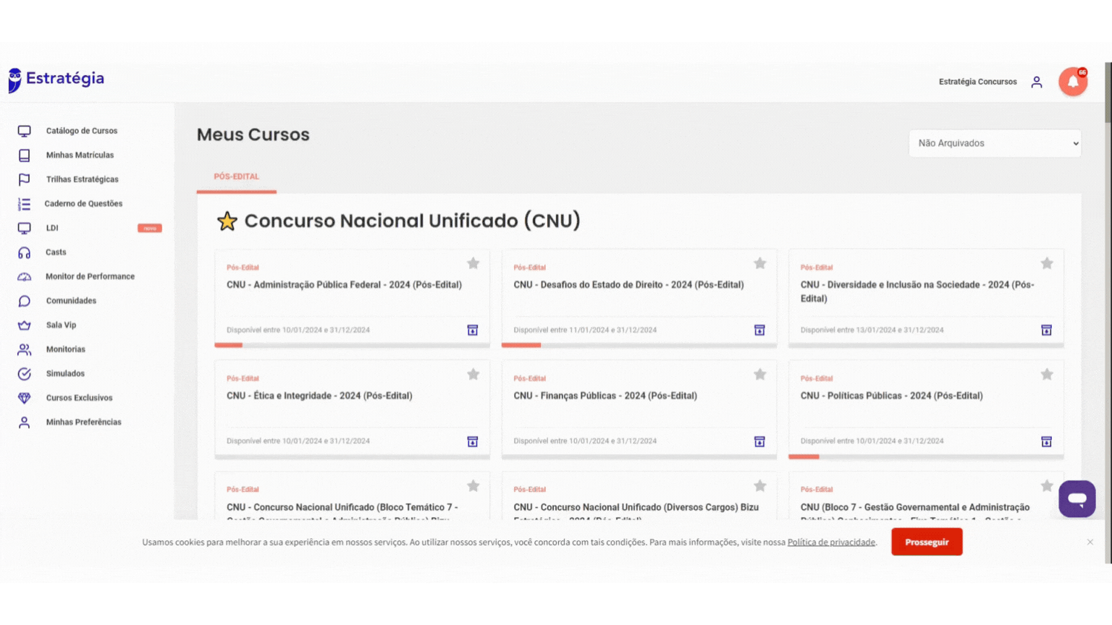The height and width of the screenshot is (625, 1112).
Task: Click the Sala Vip crown icon
Action: point(24,326)
